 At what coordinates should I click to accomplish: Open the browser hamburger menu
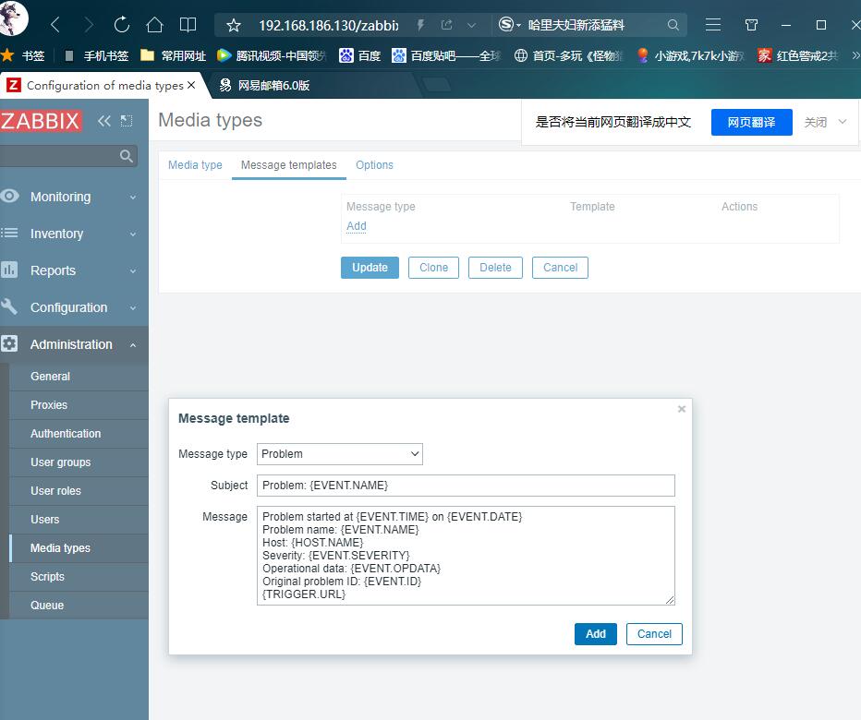tap(713, 25)
